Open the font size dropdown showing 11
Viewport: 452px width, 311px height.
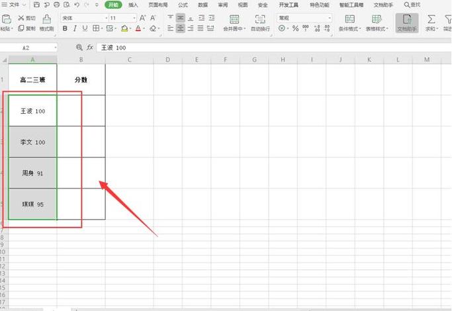tap(134, 18)
